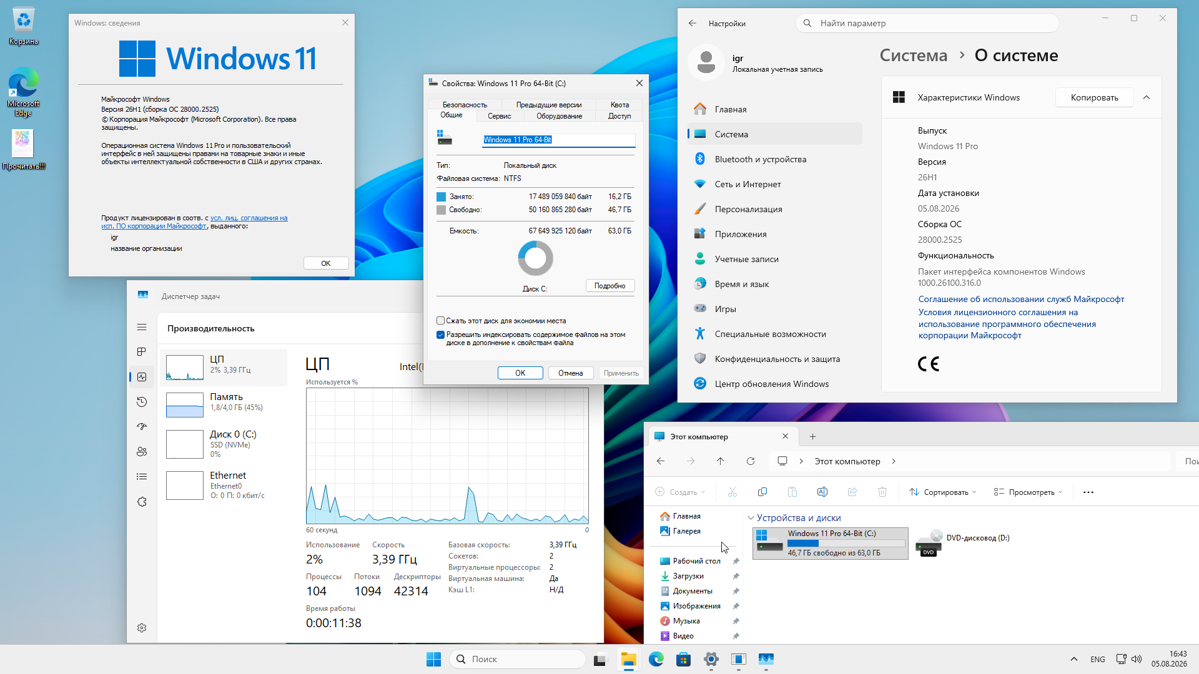Switch to the Оборудование tab

[x=560, y=116]
